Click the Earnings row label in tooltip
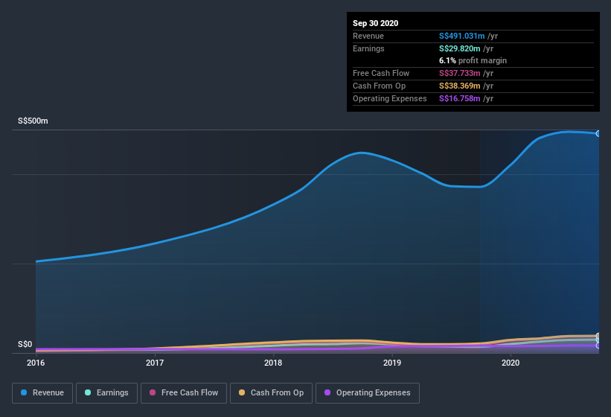Image resolution: width=611 pixels, height=417 pixels. tap(368, 48)
